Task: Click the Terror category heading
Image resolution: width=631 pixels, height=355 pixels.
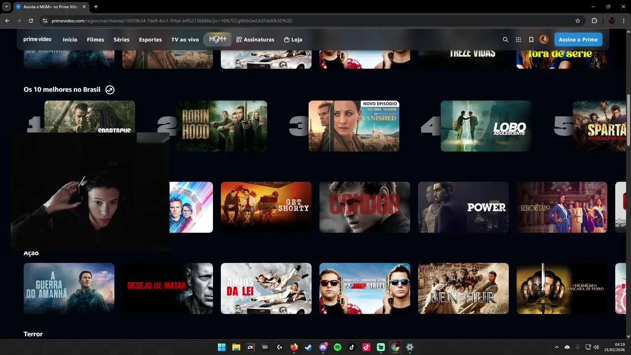Action: click(33, 334)
